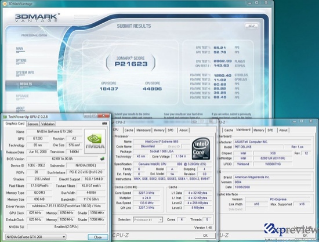Switch to Sensors tab in GPU-Z
The image size is (319, 242).
pos(32,124)
